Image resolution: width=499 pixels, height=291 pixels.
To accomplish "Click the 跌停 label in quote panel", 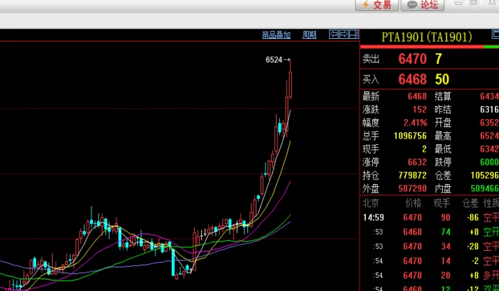I will [x=443, y=163].
